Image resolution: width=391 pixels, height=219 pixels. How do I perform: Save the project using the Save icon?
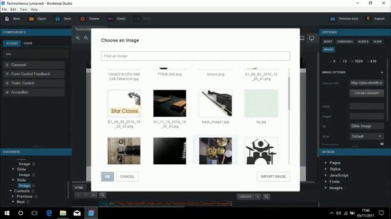57,19
